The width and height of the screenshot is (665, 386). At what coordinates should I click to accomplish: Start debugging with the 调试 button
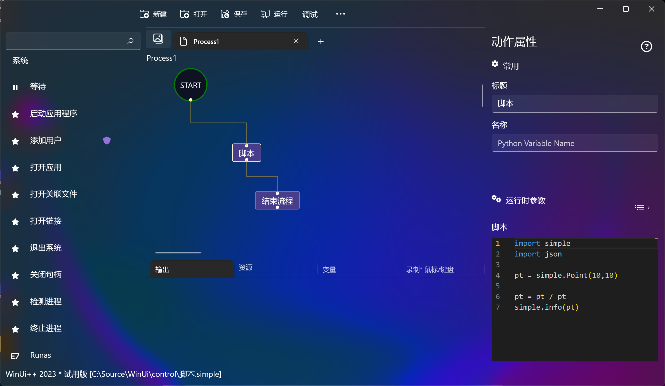[309, 14]
